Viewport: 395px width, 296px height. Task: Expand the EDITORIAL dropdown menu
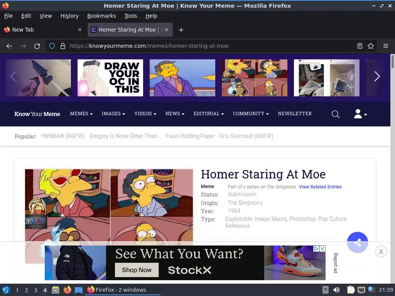point(209,114)
